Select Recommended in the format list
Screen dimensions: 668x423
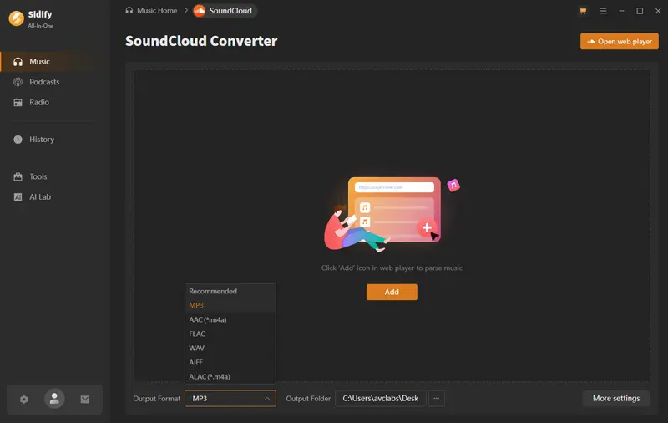pos(230,291)
